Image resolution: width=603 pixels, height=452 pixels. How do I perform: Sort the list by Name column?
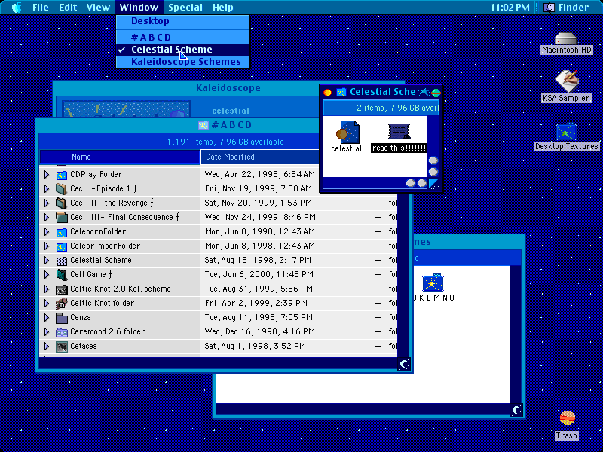pos(120,157)
